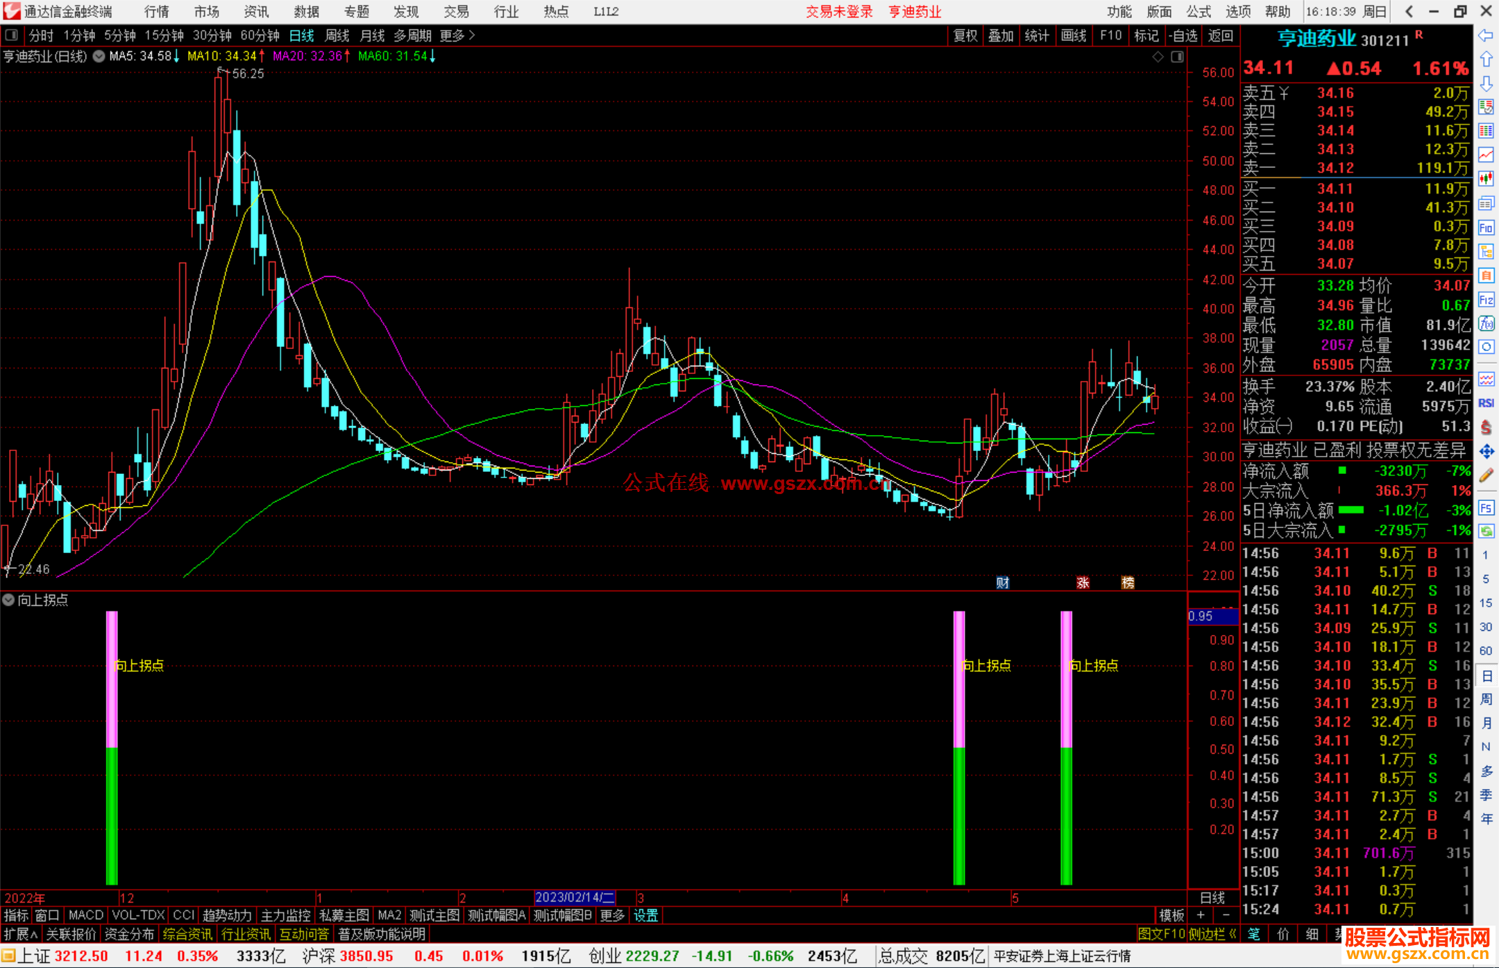The height and width of the screenshot is (968, 1499).
Task: Click the candlestick chart sidebar icon
Action: [x=1486, y=179]
